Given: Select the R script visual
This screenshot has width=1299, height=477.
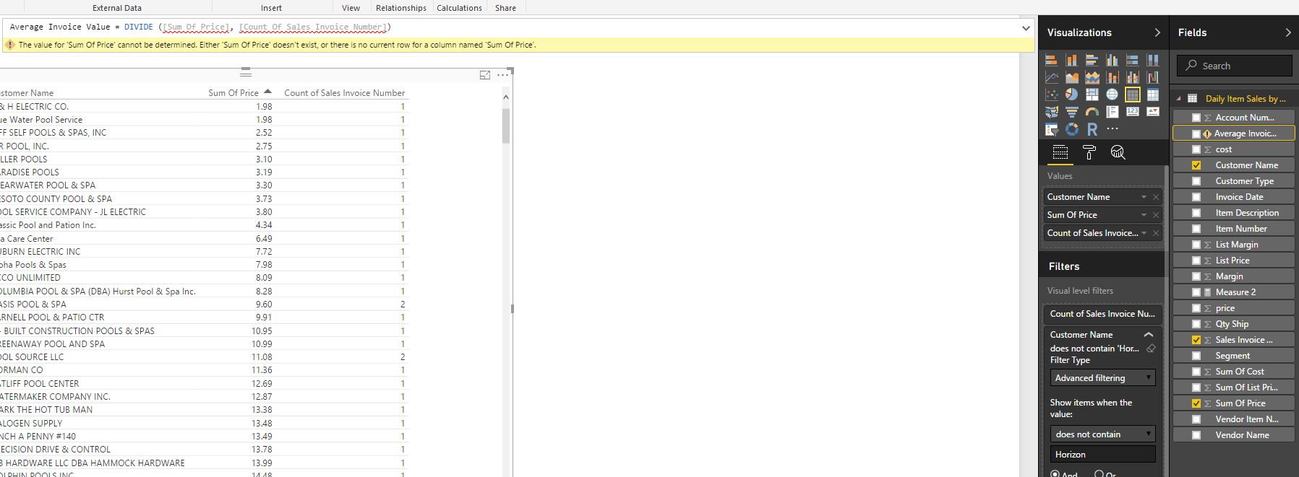Looking at the screenshot, I should [x=1092, y=129].
